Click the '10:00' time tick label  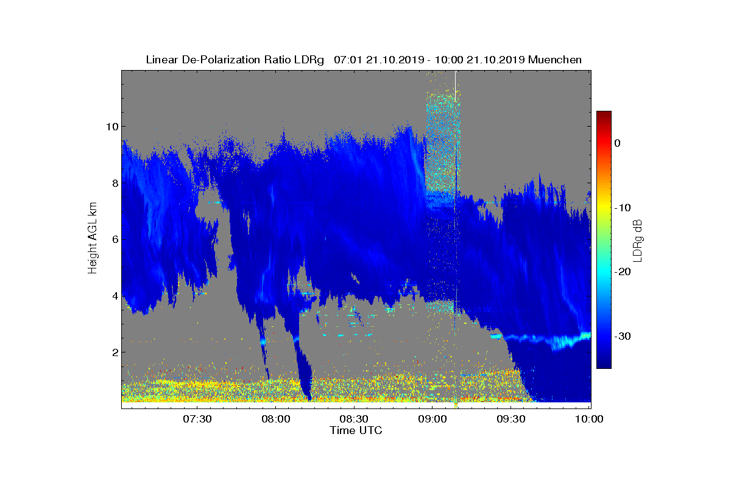590,419
